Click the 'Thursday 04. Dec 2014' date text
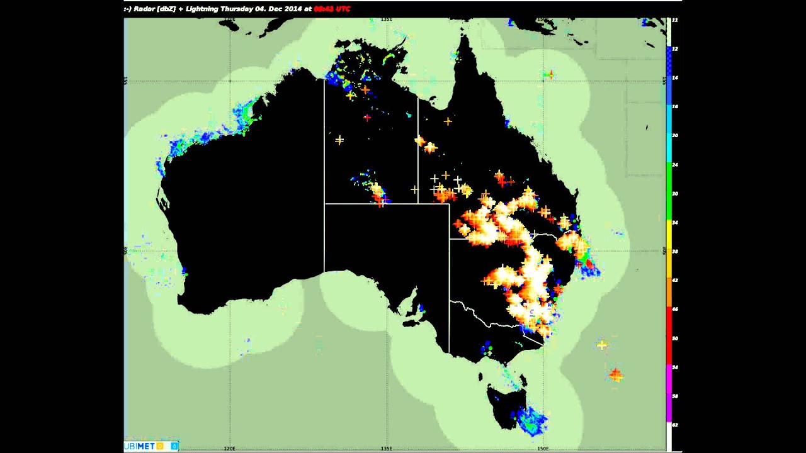The image size is (806, 453). coord(264,9)
